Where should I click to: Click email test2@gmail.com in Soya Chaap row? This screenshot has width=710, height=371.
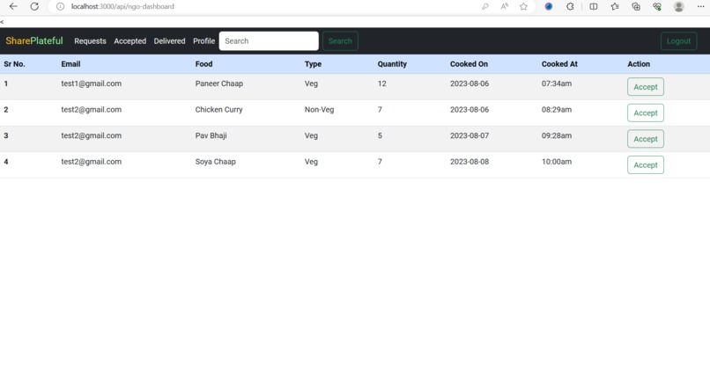(91, 162)
